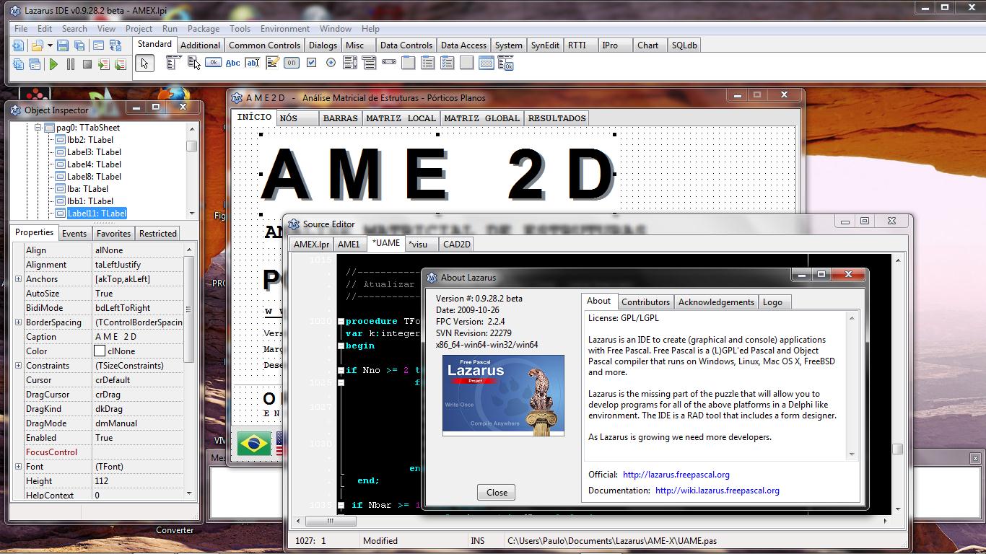Image resolution: width=986 pixels, height=554 pixels.
Task: Open the http://lazarus.freepascal.org link
Action: pos(676,475)
